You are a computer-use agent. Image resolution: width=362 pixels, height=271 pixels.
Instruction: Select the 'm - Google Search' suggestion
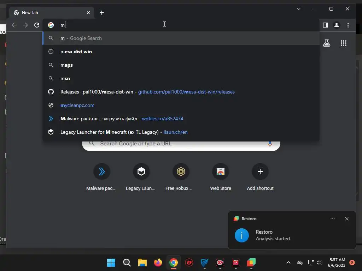[181, 38]
